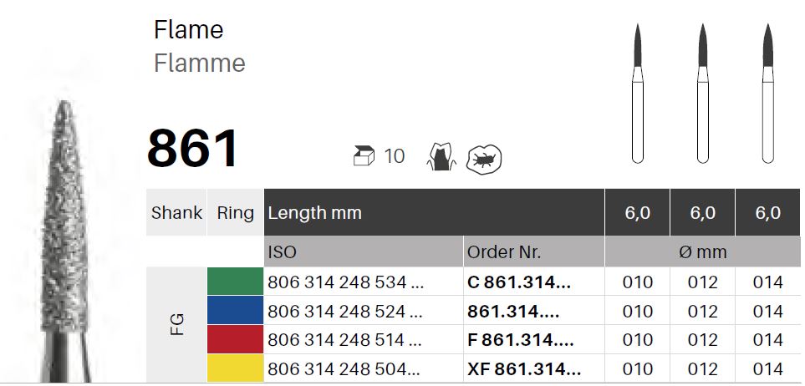Screen dimensions: 805x386
Task: Click the first 6,0 length value
Action: [x=638, y=212]
